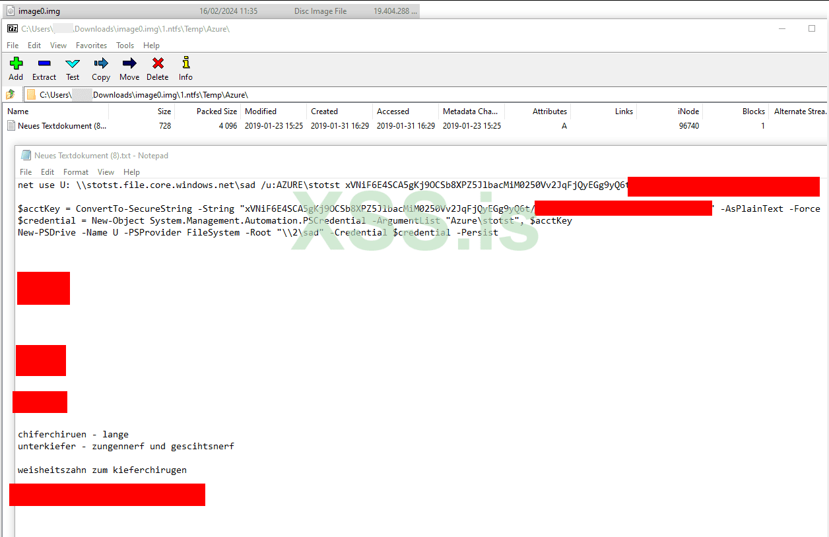This screenshot has height=537, width=829.
Task: Sort by Modified column header
Action: coord(273,111)
